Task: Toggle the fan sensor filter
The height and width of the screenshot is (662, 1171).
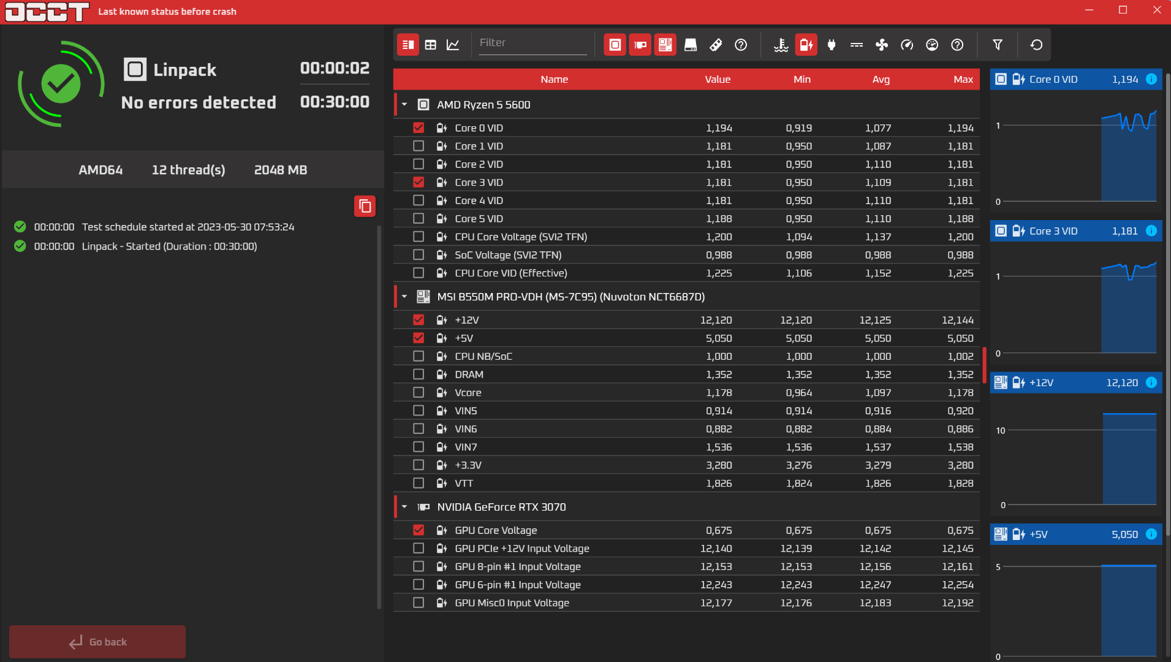Action: [x=882, y=45]
